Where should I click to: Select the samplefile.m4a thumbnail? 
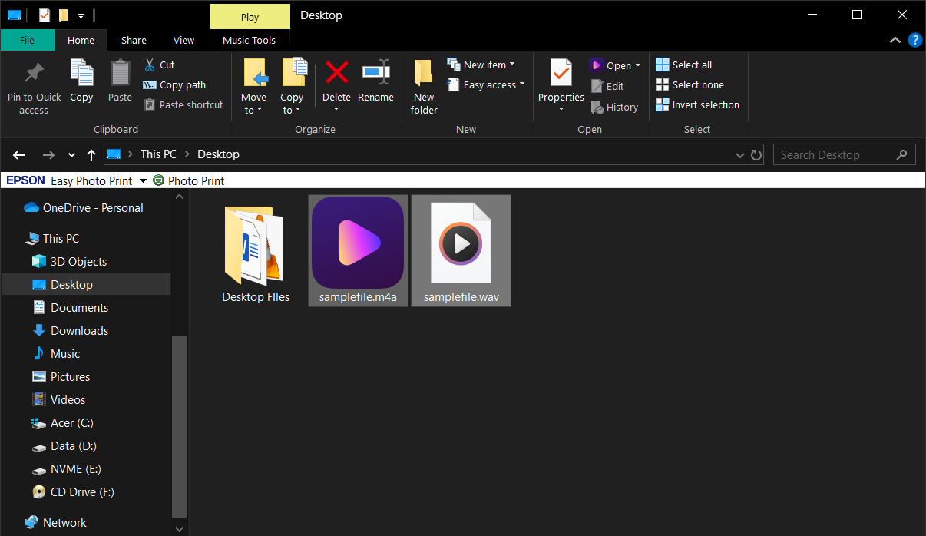(358, 243)
